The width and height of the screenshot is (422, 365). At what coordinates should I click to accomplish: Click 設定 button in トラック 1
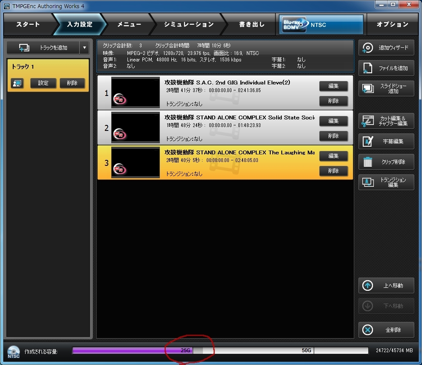click(x=43, y=83)
